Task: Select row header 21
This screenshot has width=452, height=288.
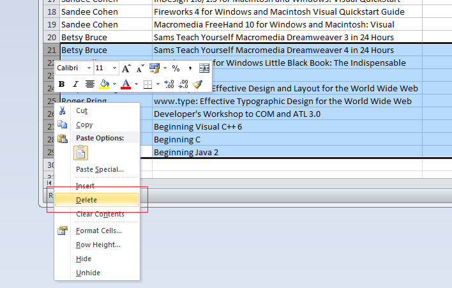Action: [52, 50]
